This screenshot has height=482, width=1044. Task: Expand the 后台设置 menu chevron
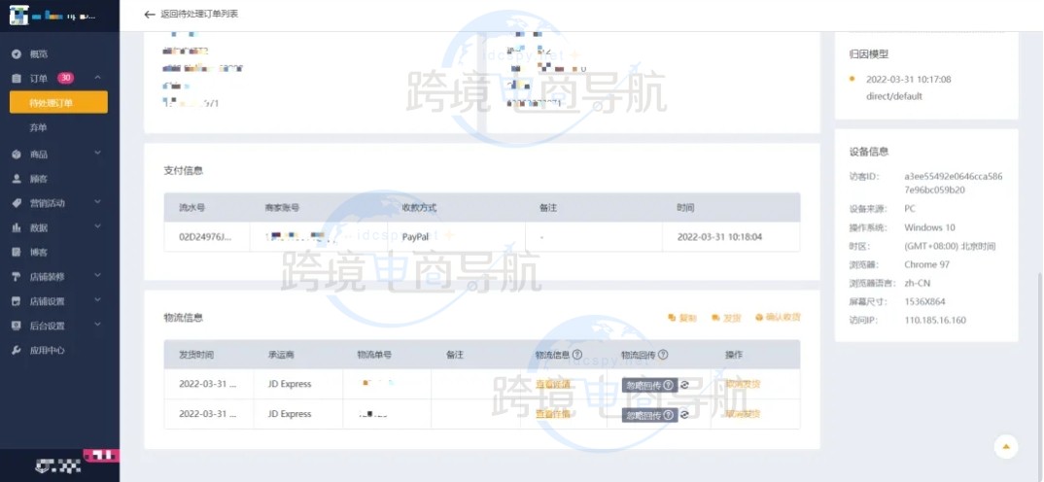pos(98,325)
